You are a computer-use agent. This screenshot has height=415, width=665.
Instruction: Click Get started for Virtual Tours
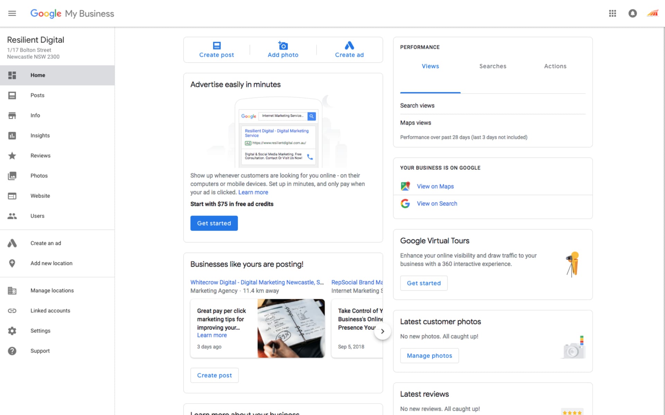tap(424, 283)
